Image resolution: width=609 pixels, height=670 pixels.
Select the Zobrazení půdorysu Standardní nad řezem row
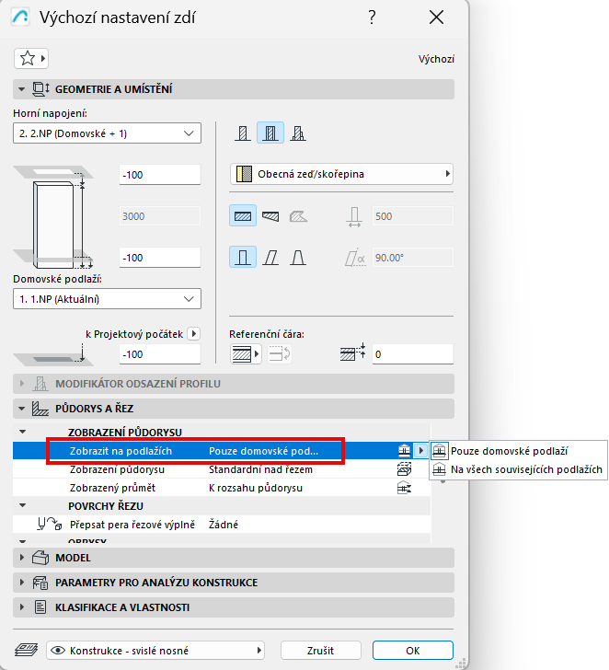click(x=222, y=469)
